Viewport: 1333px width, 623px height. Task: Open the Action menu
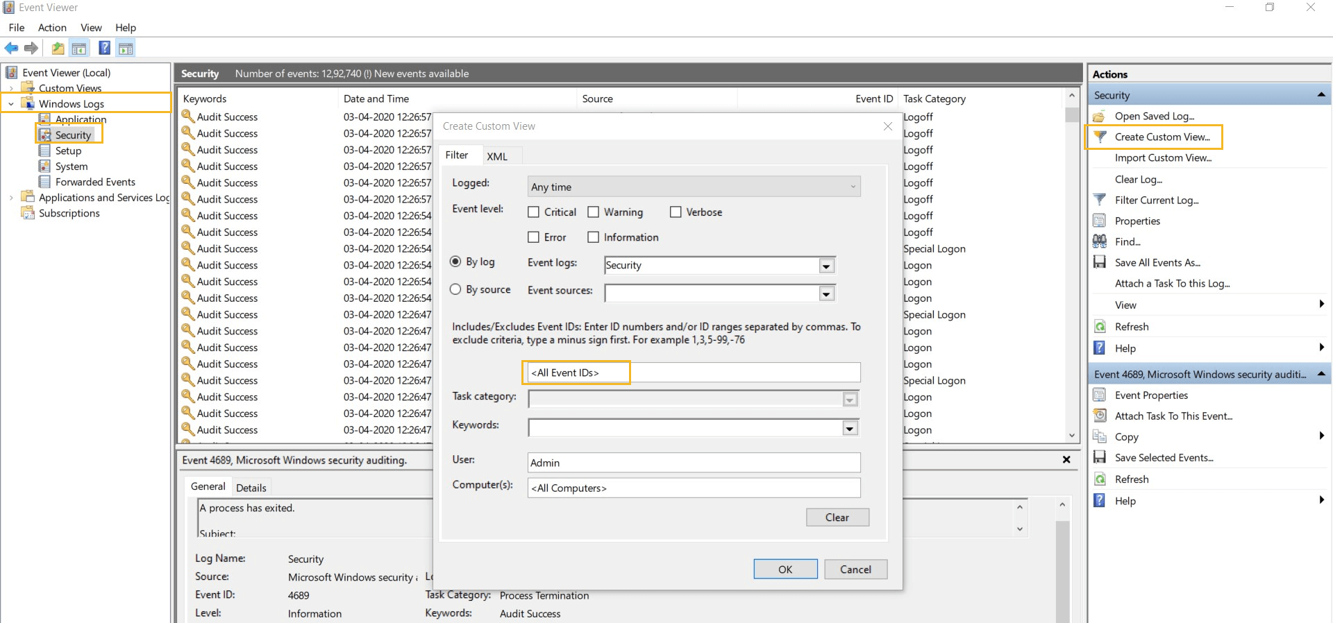pyautogui.click(x=52, y=28)
